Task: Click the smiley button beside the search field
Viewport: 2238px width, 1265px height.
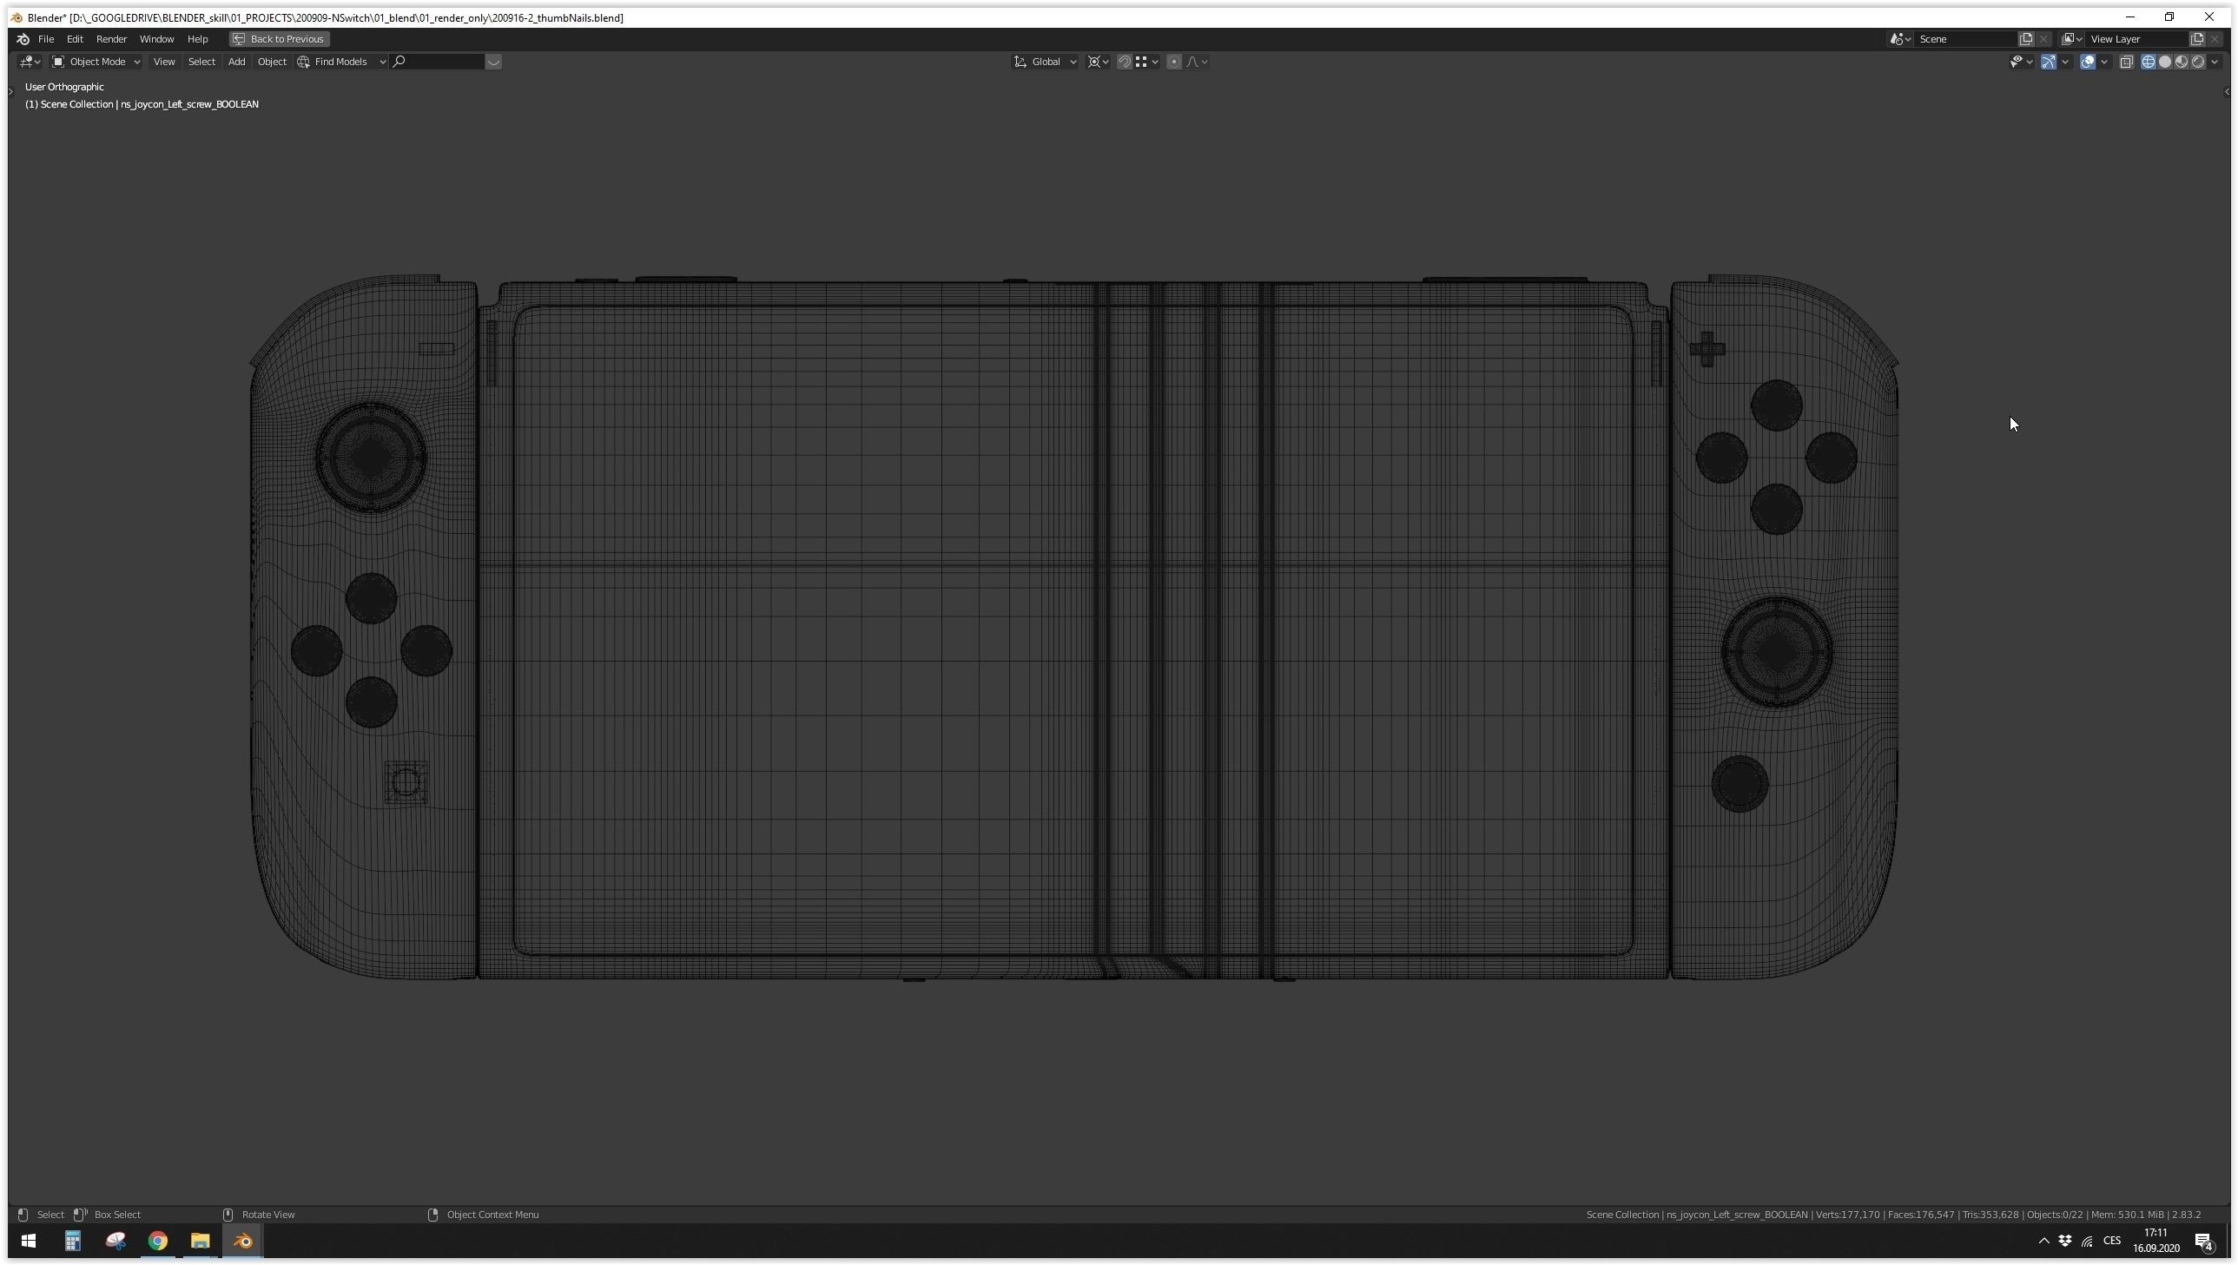Action: click(493, 62)
